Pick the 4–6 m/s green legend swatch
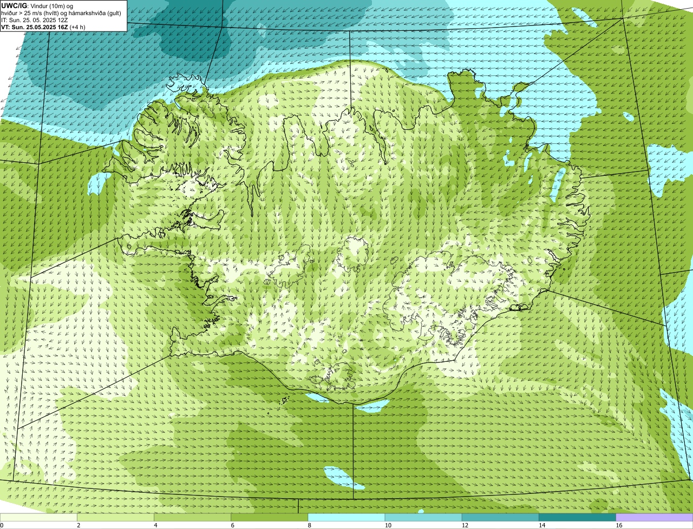 193,517
